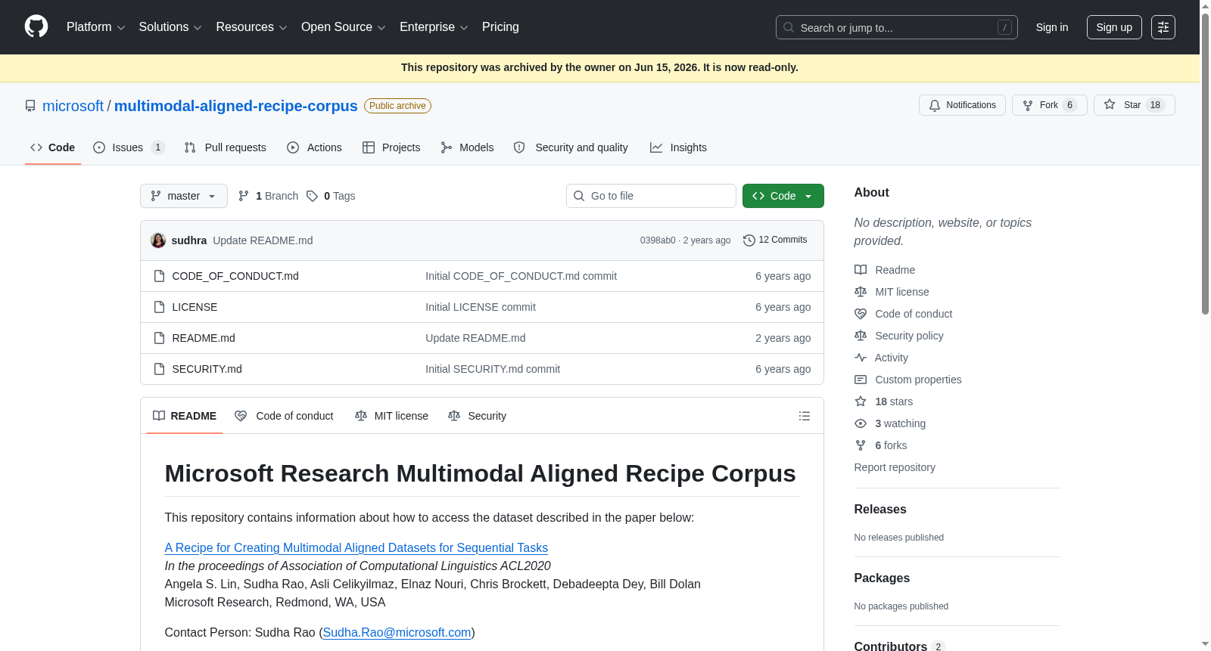1211x651 pixels.
Task: Click the star icon in Star button
Action: click(x=1110, y=104)
